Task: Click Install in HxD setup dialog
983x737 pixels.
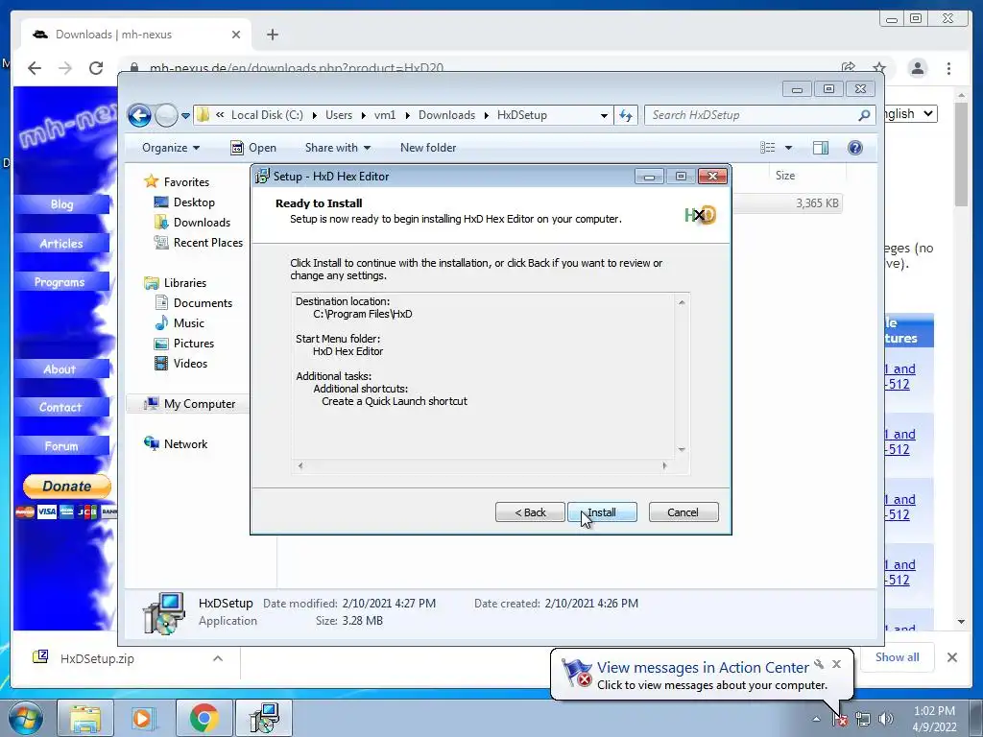Action: click(602, 512)
